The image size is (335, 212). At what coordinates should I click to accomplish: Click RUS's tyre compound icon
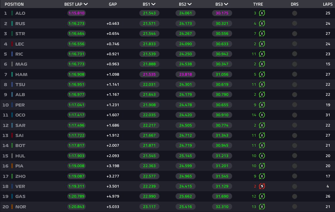coord(262,23)
